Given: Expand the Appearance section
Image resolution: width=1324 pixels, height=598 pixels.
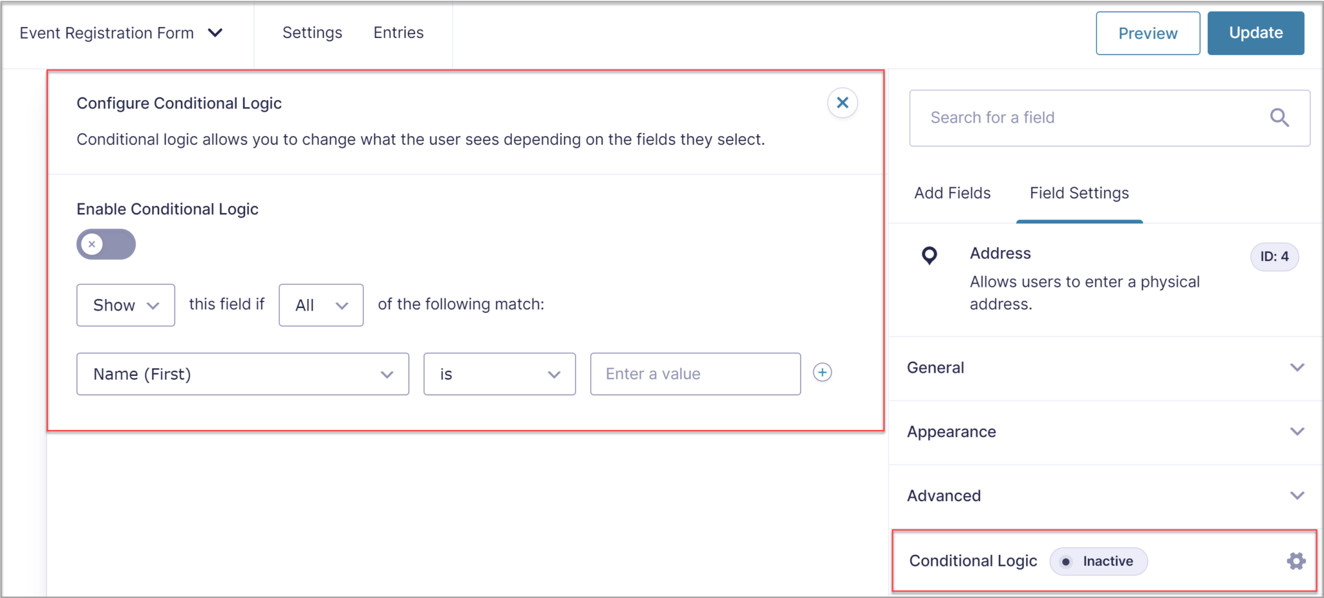Looking at the screenshot, I should 1297,431.
